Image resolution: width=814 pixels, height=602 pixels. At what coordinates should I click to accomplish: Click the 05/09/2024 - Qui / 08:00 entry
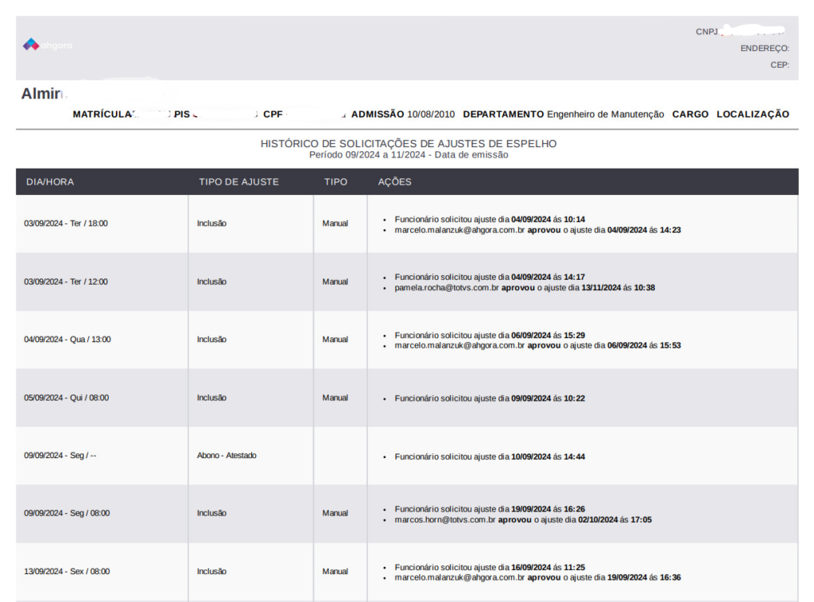(x=66, y=398)
